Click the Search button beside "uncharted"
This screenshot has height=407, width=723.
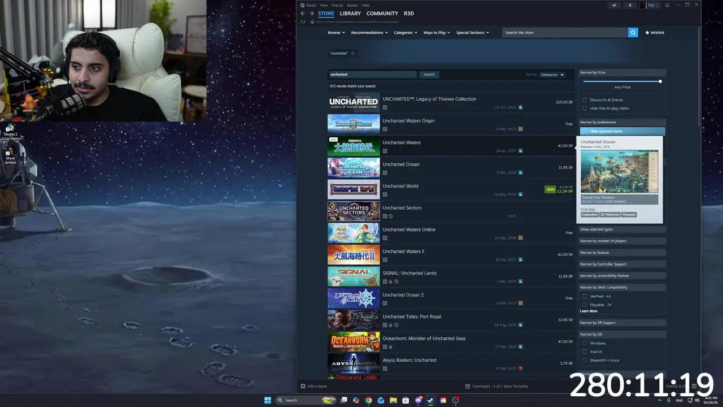click(429, 75)
